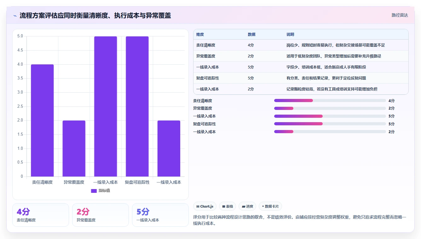Click the 责任清晰度 bar in the chart
The width and height of the screenshot is (421, 239).
coord(42,120)
